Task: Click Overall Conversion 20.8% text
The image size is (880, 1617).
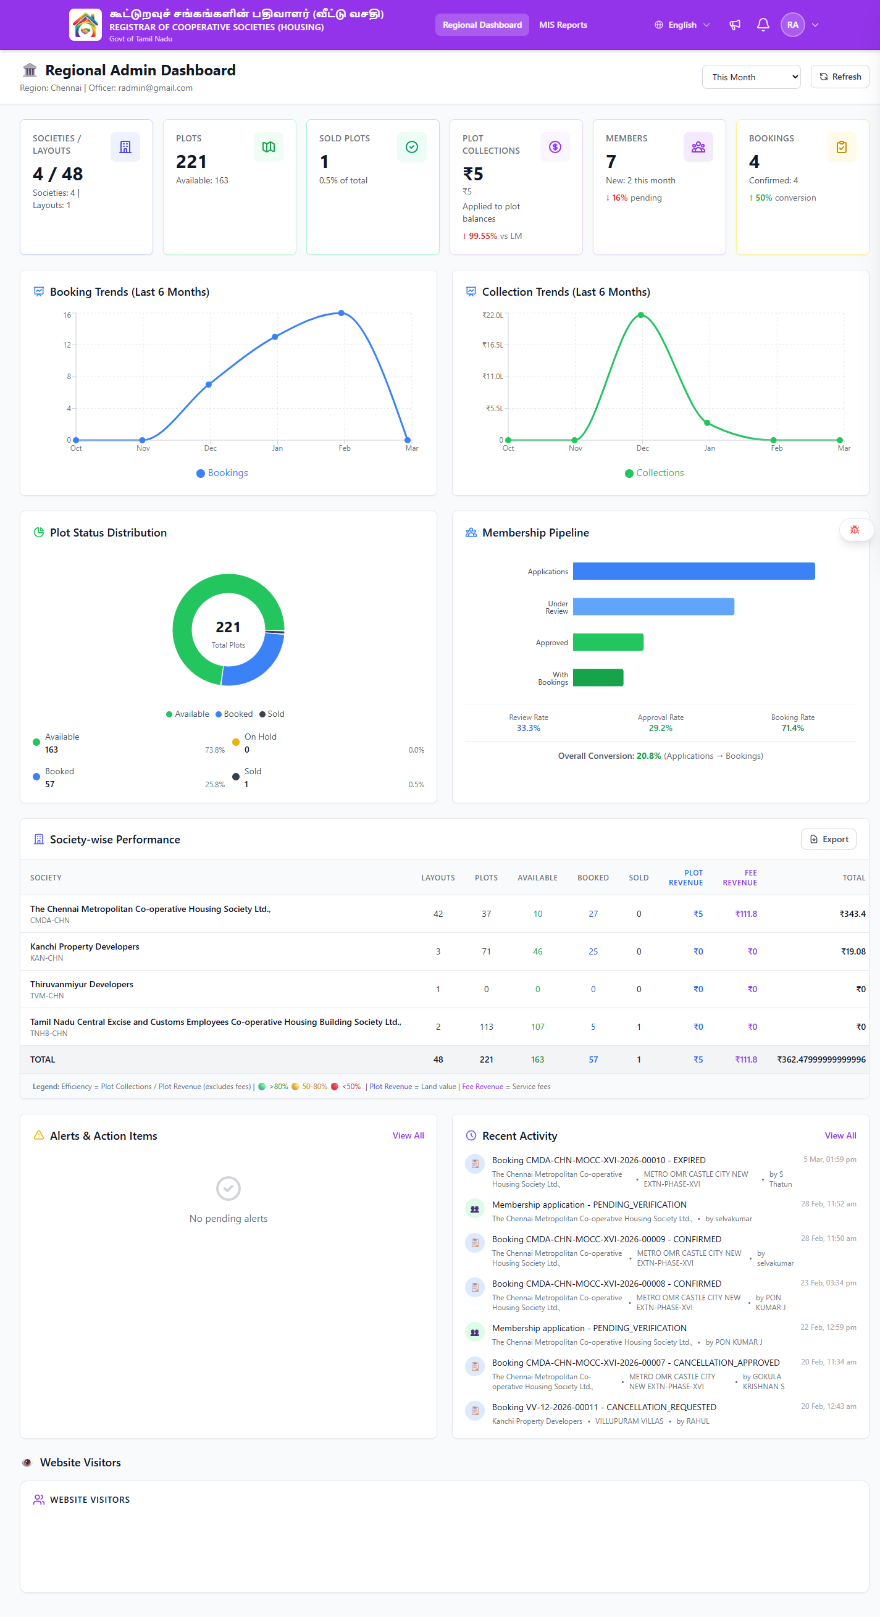Action: point(660,756)
